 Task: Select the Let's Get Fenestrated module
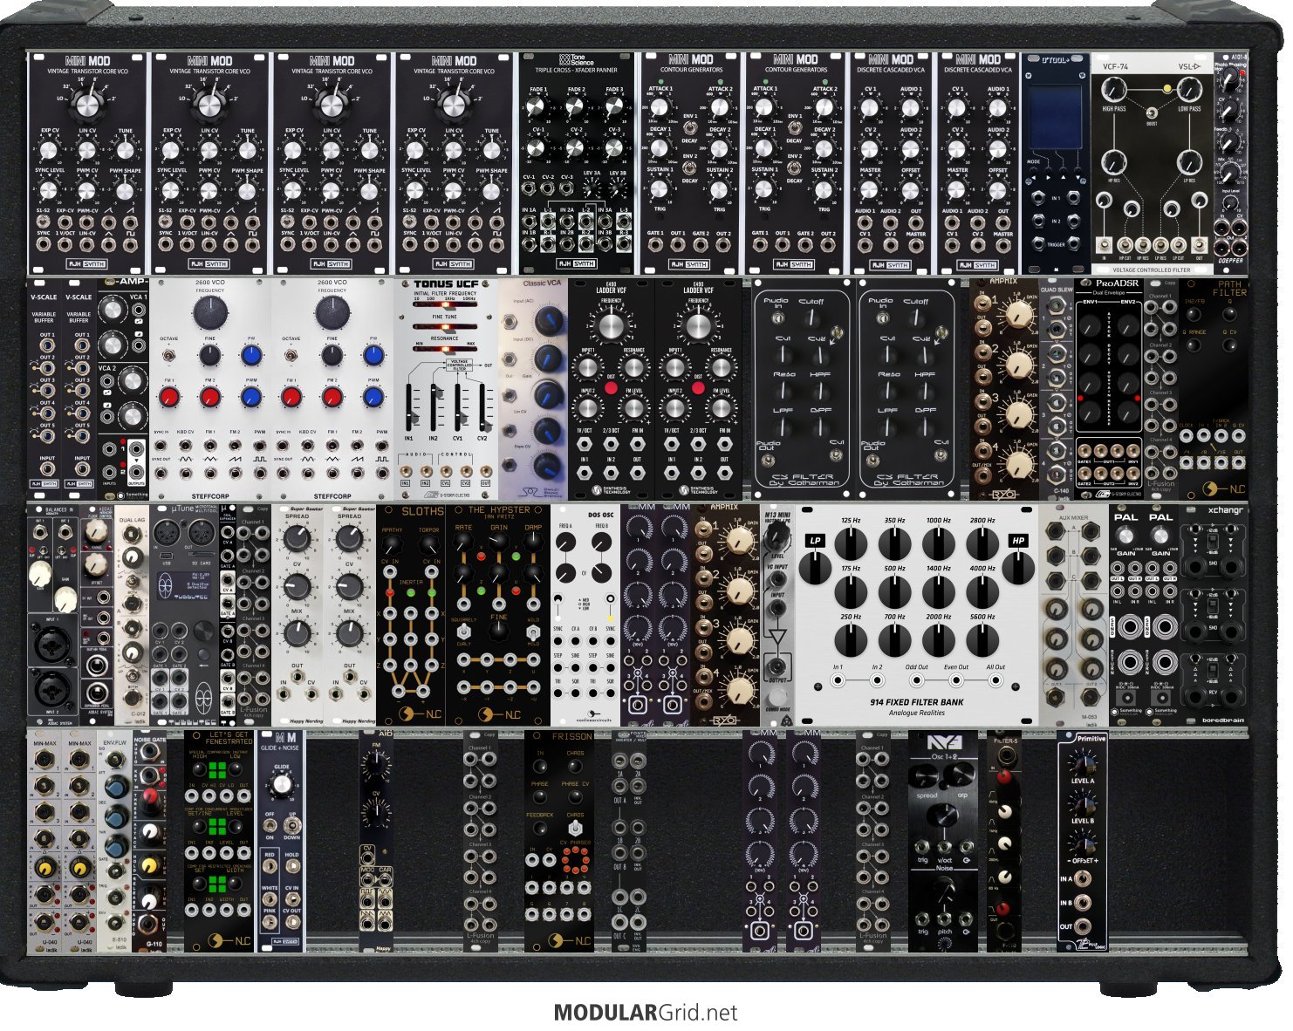218,841
